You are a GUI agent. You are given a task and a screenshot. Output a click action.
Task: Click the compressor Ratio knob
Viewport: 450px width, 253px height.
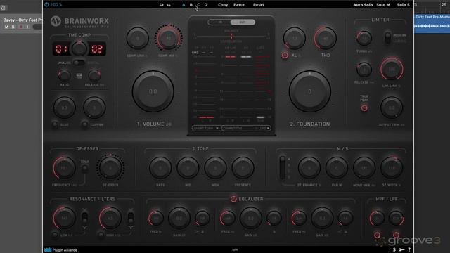pyautogui.click(x=64, y=75)
